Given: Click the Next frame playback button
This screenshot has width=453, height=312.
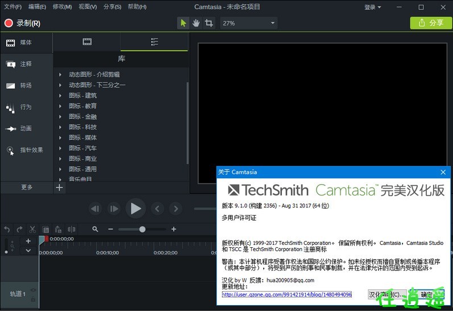Looking at the screenshot, I should [114, 209].
